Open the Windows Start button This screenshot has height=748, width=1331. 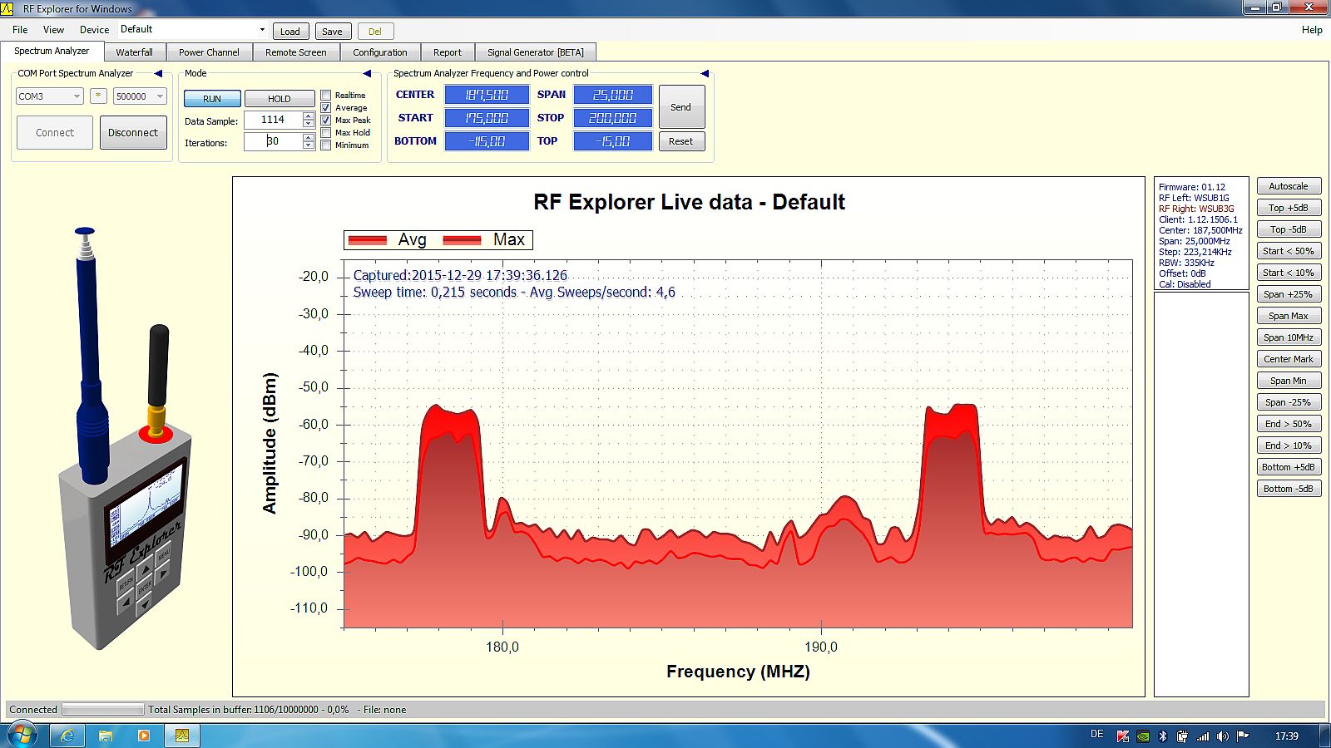coord(22,736)
